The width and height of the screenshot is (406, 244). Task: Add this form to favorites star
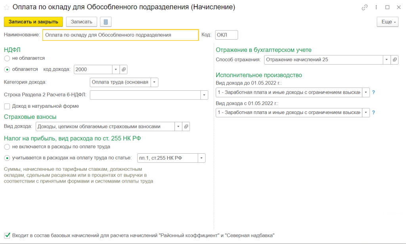6,8
